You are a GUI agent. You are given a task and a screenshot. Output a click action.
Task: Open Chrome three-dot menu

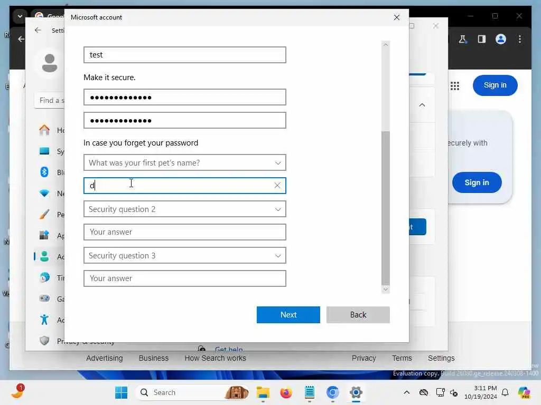coord(520,39)
